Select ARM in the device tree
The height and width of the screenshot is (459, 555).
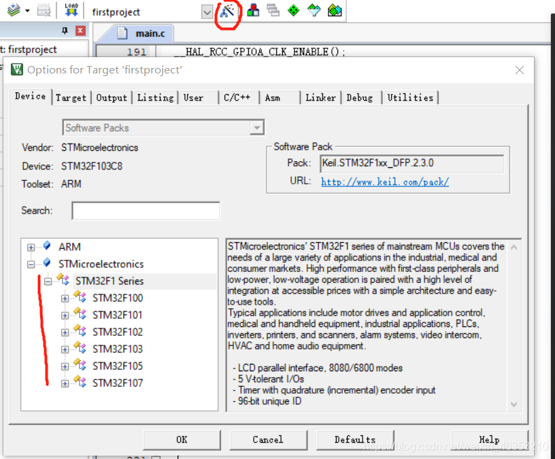70,247
